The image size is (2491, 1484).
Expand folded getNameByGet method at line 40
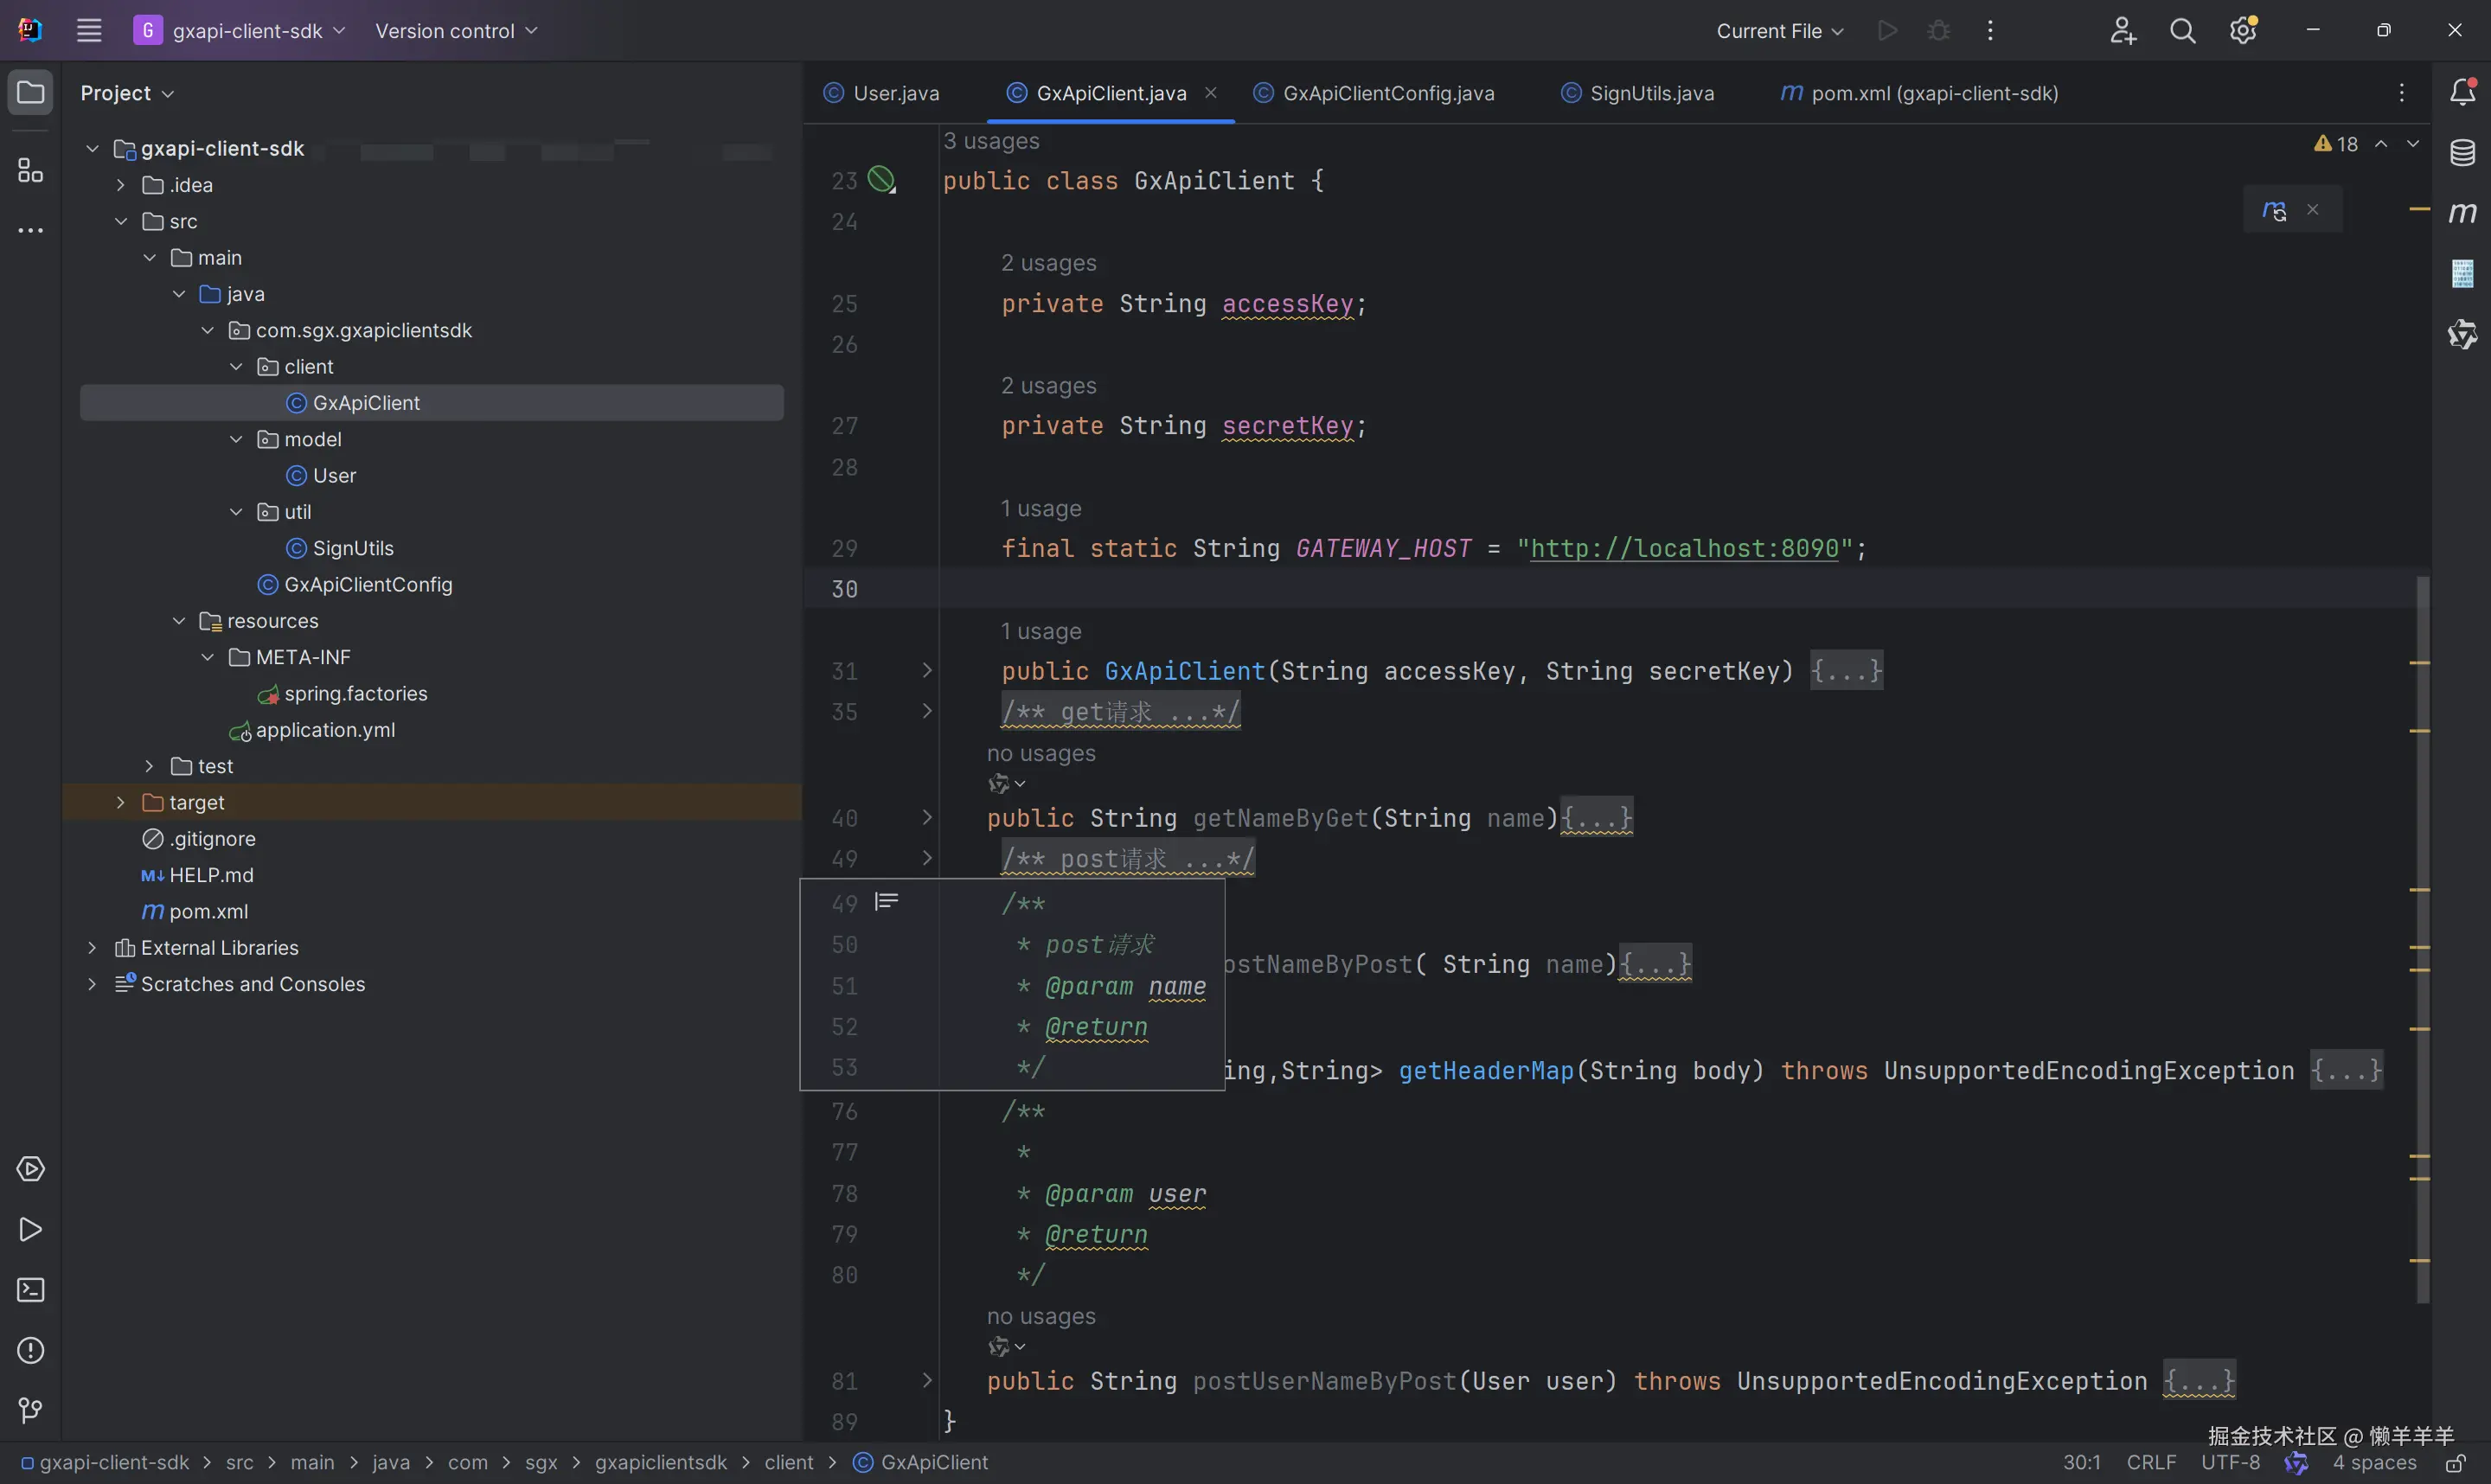pos(927,817)
